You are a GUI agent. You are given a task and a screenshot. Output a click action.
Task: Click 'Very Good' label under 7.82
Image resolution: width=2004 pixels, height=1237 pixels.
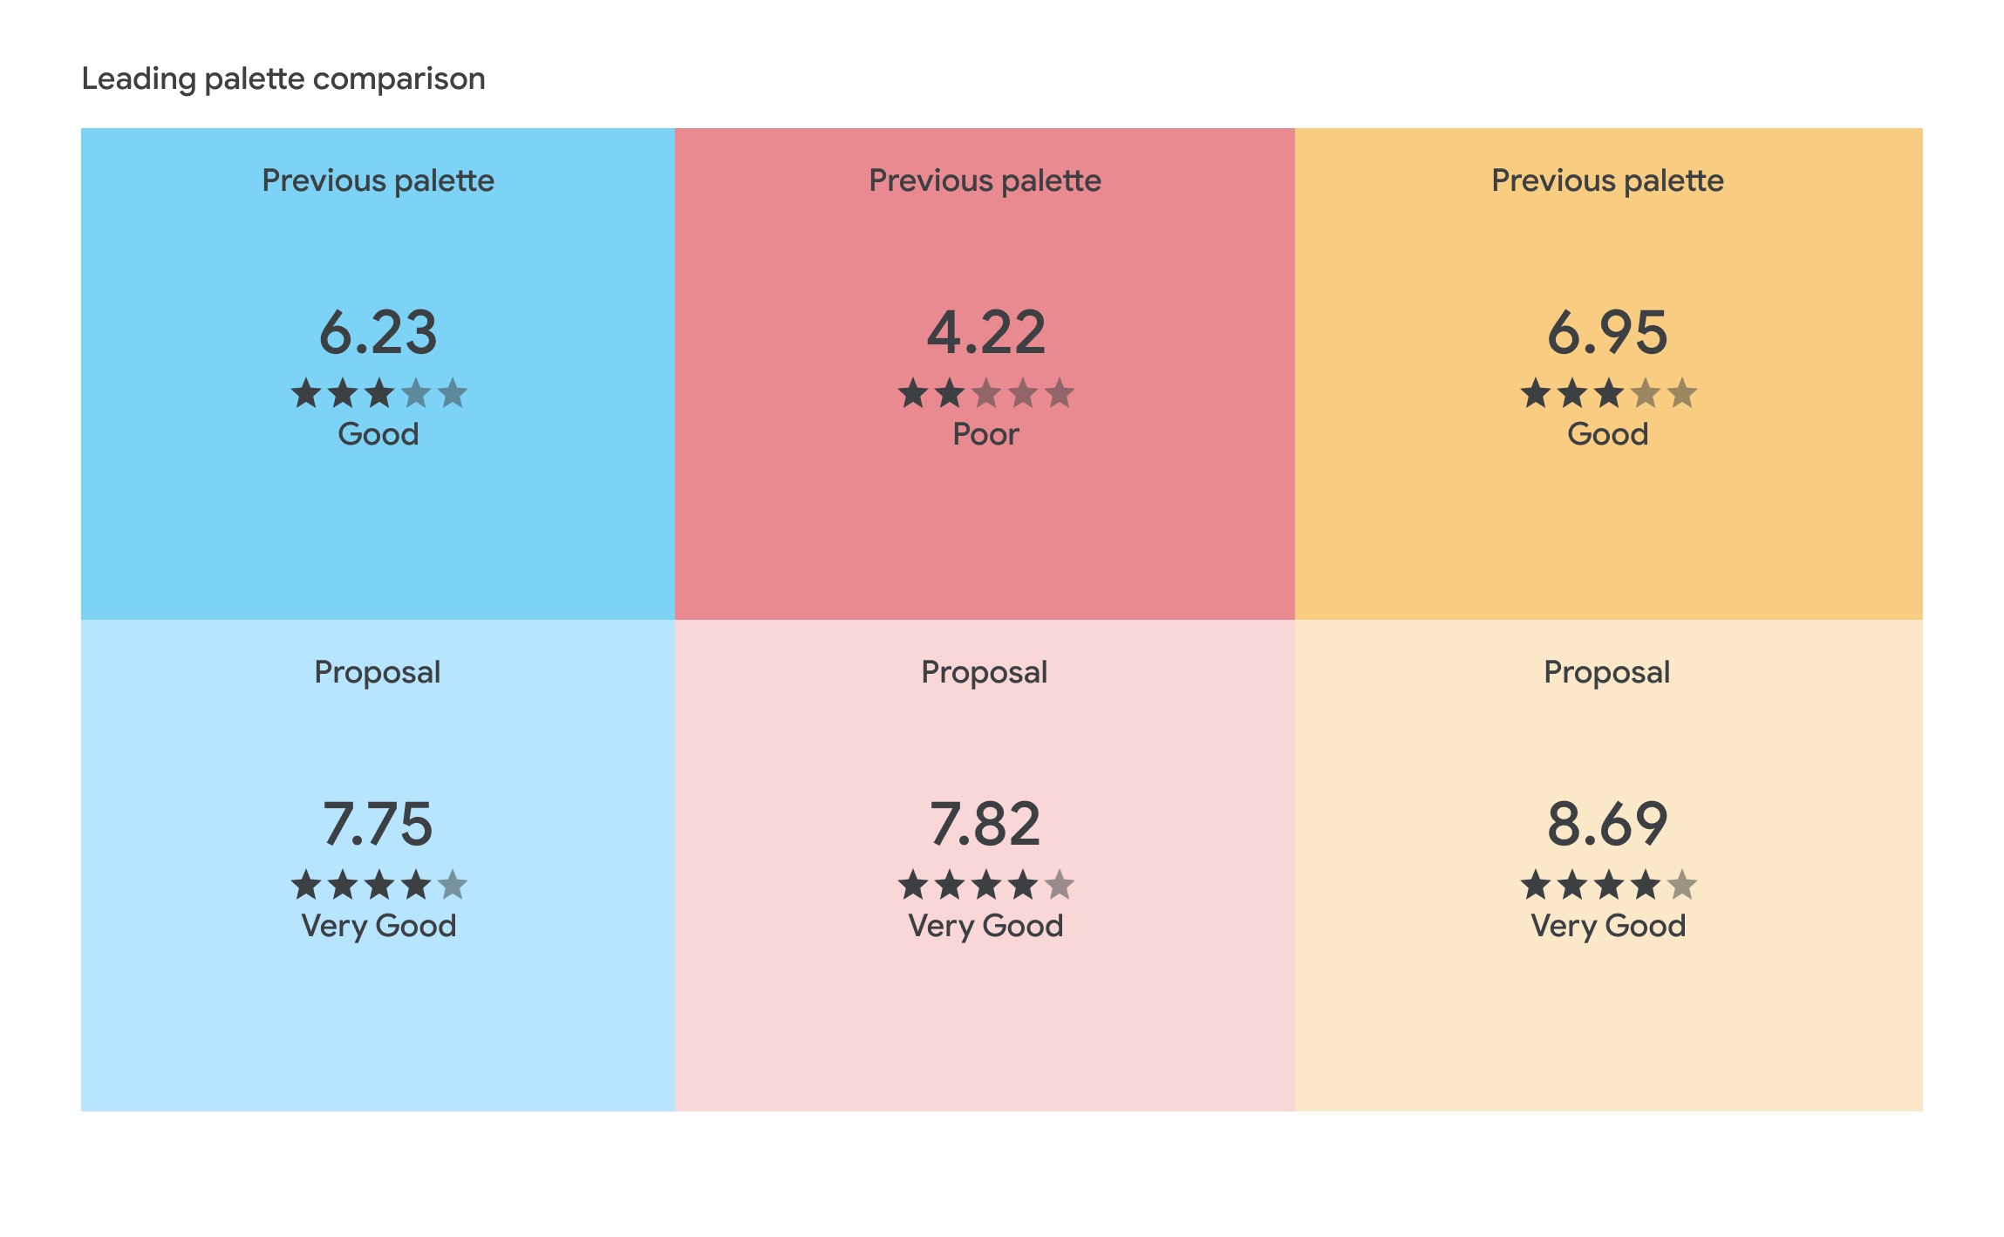pyautogui.click(x=985, y=926)
